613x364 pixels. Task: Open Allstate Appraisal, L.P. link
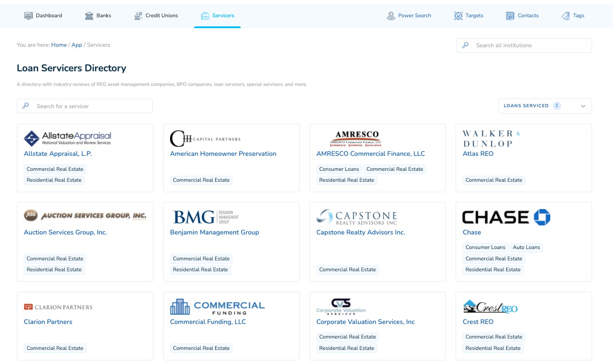[x=58, y=154]
